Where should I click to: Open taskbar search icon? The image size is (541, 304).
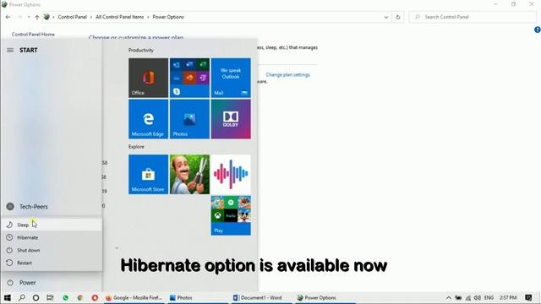point(22,297)
